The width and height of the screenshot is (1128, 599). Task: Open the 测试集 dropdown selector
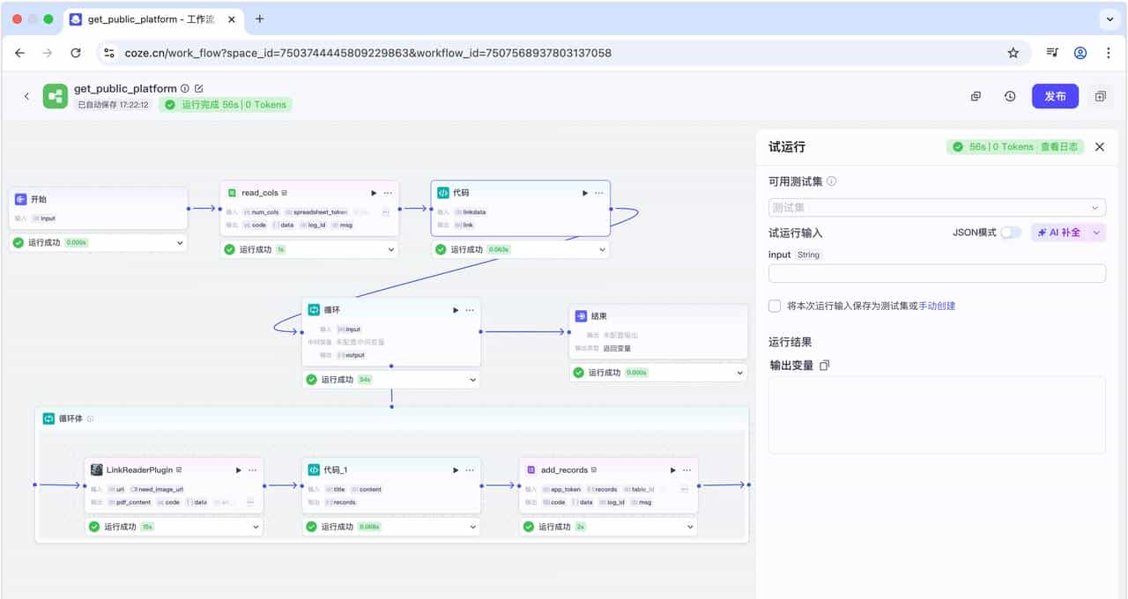pyautogui.click(x=937, y=207)
